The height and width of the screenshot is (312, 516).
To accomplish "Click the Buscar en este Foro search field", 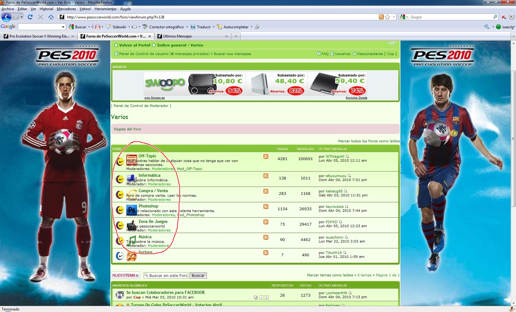I will click(x=166, y=276).
